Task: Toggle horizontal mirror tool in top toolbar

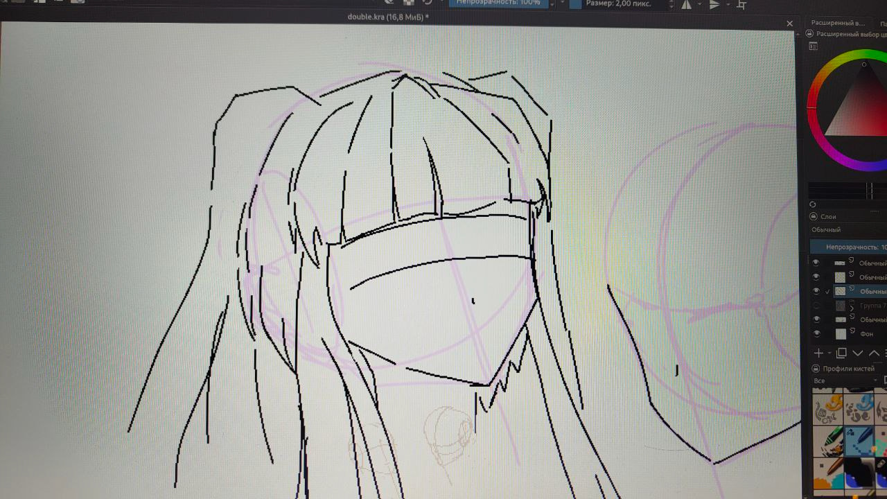Action: coord(686,4)
